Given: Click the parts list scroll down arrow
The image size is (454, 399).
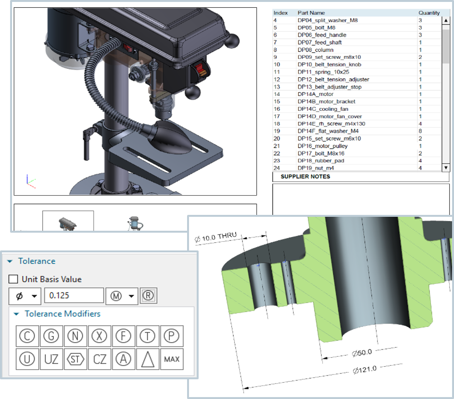Looking at the screenshot, I should pyautogui.click(x=445, y=168).
